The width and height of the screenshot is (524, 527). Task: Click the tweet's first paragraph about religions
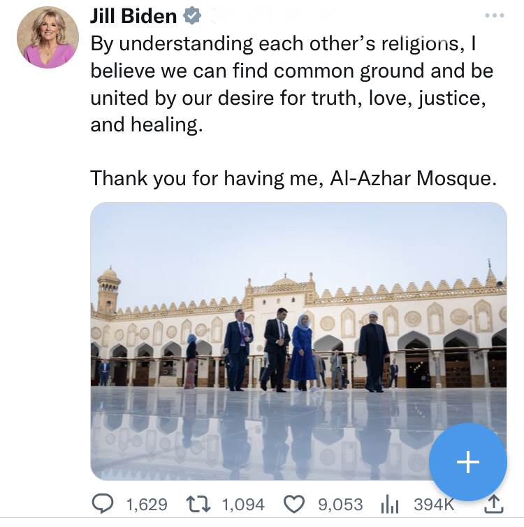[291, 84]
